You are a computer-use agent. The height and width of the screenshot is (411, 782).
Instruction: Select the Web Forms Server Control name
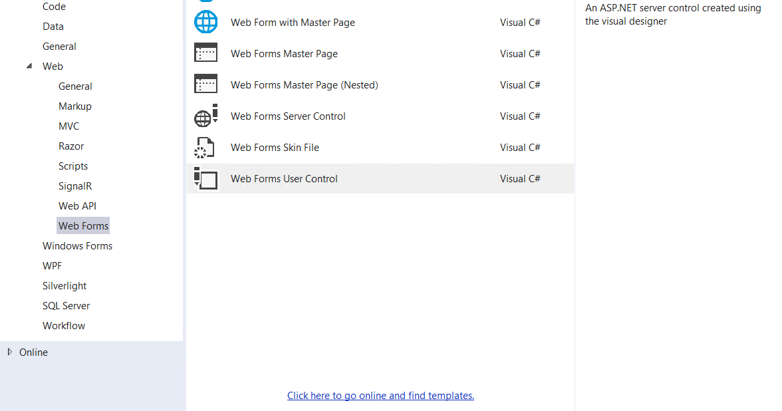pos(288,116)
